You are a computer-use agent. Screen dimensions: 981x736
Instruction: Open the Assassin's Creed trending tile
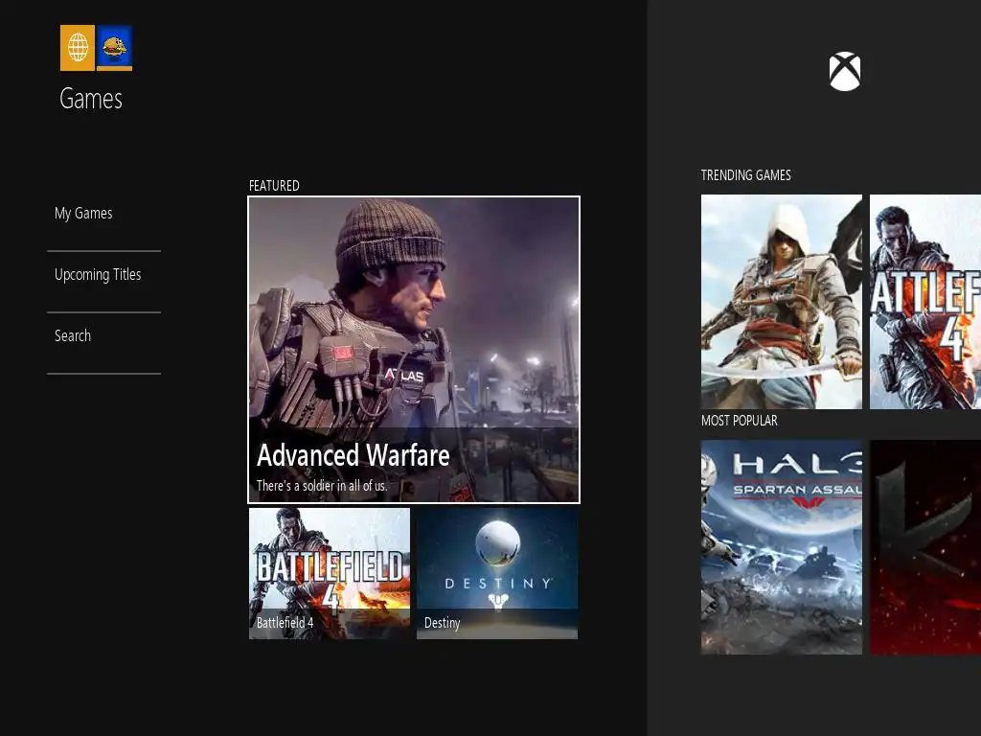pyautogui.click(x=782, y=302)
